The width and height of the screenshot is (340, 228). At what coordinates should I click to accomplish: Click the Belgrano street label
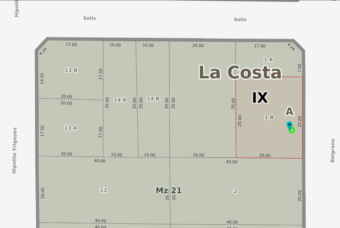tap(333, 150)
